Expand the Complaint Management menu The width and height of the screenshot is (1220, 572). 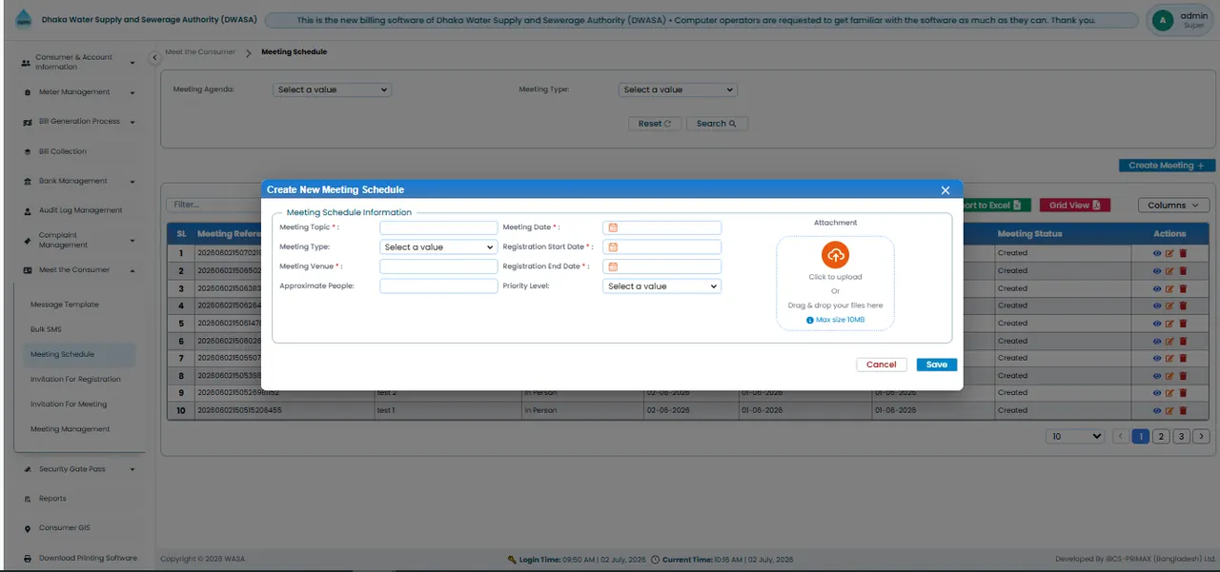[78, 240]
